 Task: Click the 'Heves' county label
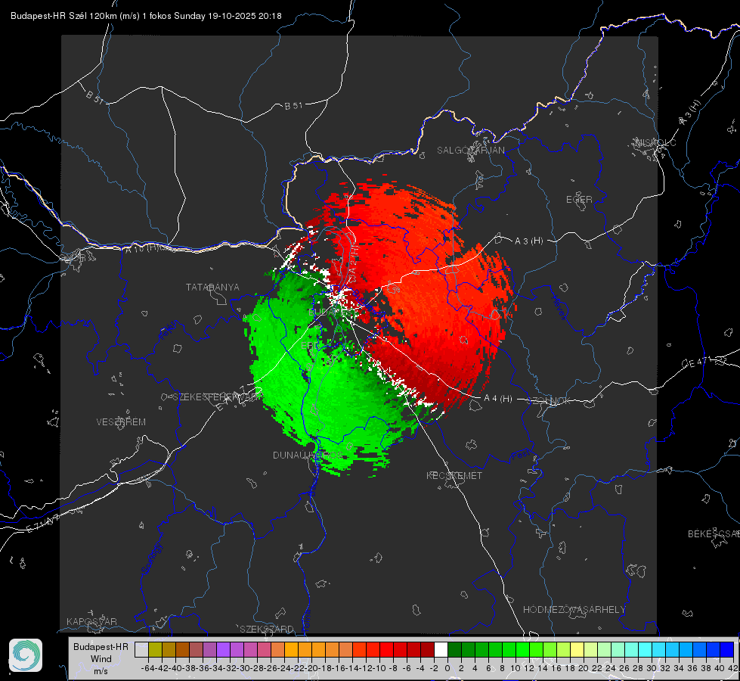coord(559,307)
